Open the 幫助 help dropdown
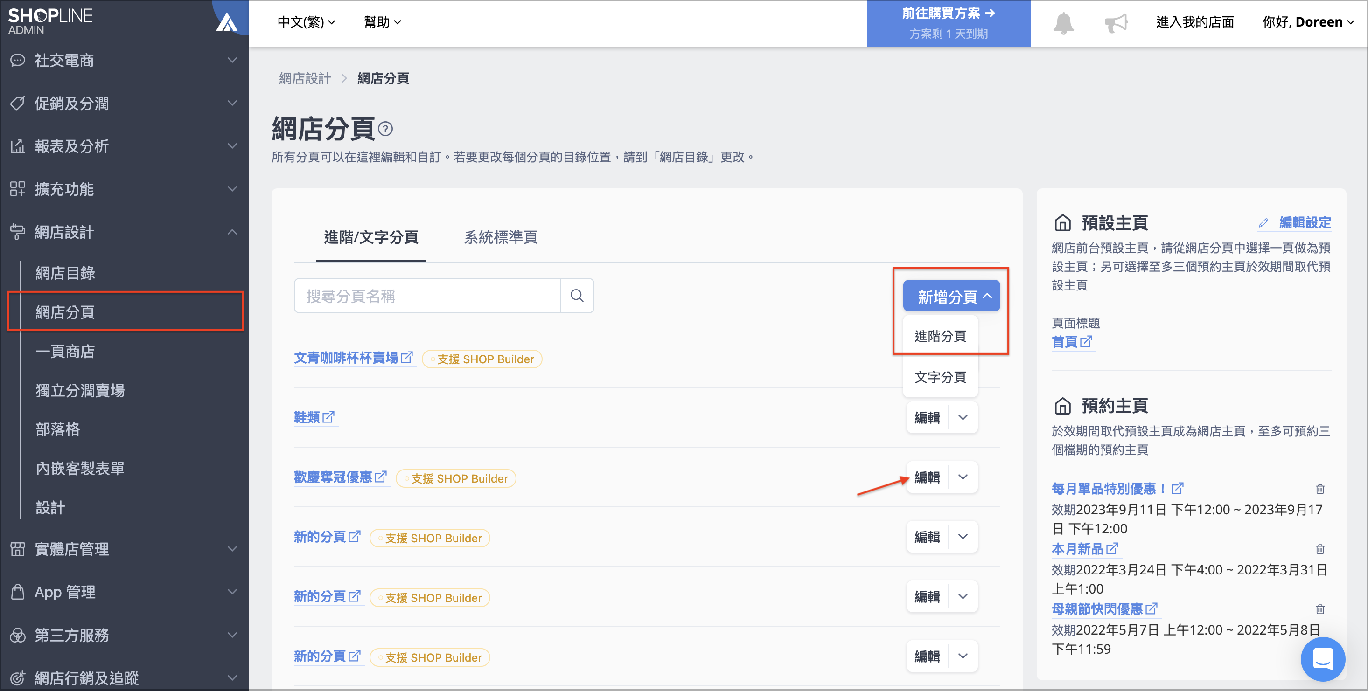1368x691 pixels. [x=383, y=22]
